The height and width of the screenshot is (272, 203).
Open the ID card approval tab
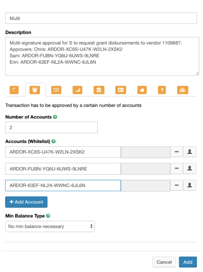point(121,90)
